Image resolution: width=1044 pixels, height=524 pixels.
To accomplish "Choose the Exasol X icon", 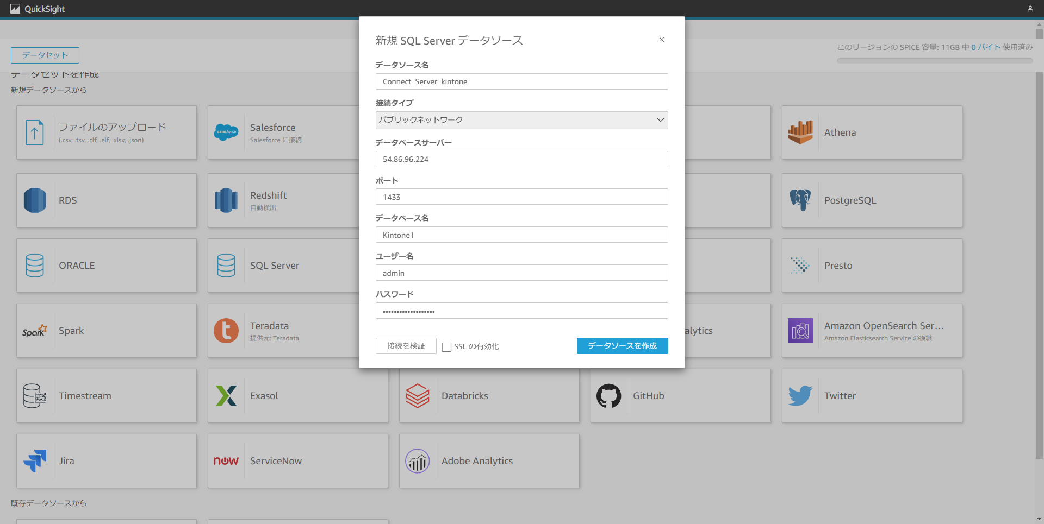I will pyautogui.click(x=226, y=396).
